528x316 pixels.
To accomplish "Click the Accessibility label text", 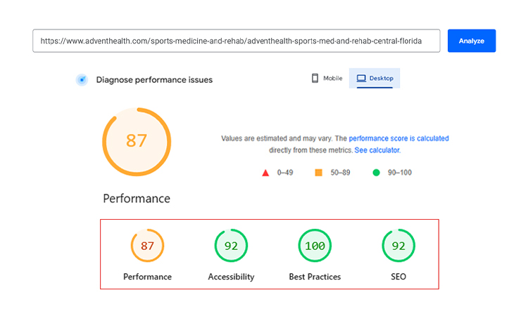I will point(231,277).
